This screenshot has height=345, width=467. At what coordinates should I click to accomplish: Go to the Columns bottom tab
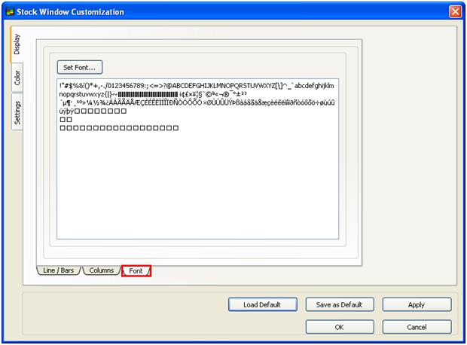(x=101, y=270)
